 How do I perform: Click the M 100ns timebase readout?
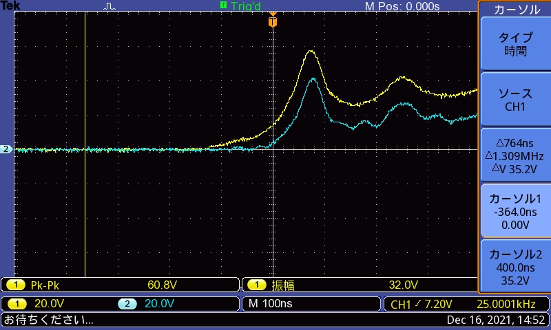coord(270,303)
